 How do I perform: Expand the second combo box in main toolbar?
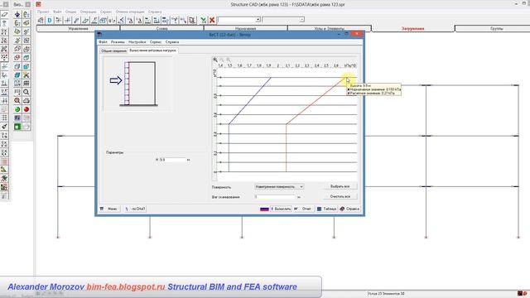click(301, 20)
